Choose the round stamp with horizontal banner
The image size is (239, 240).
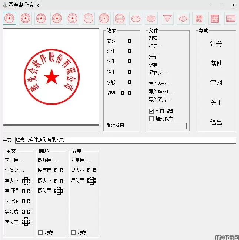[120, 19]
